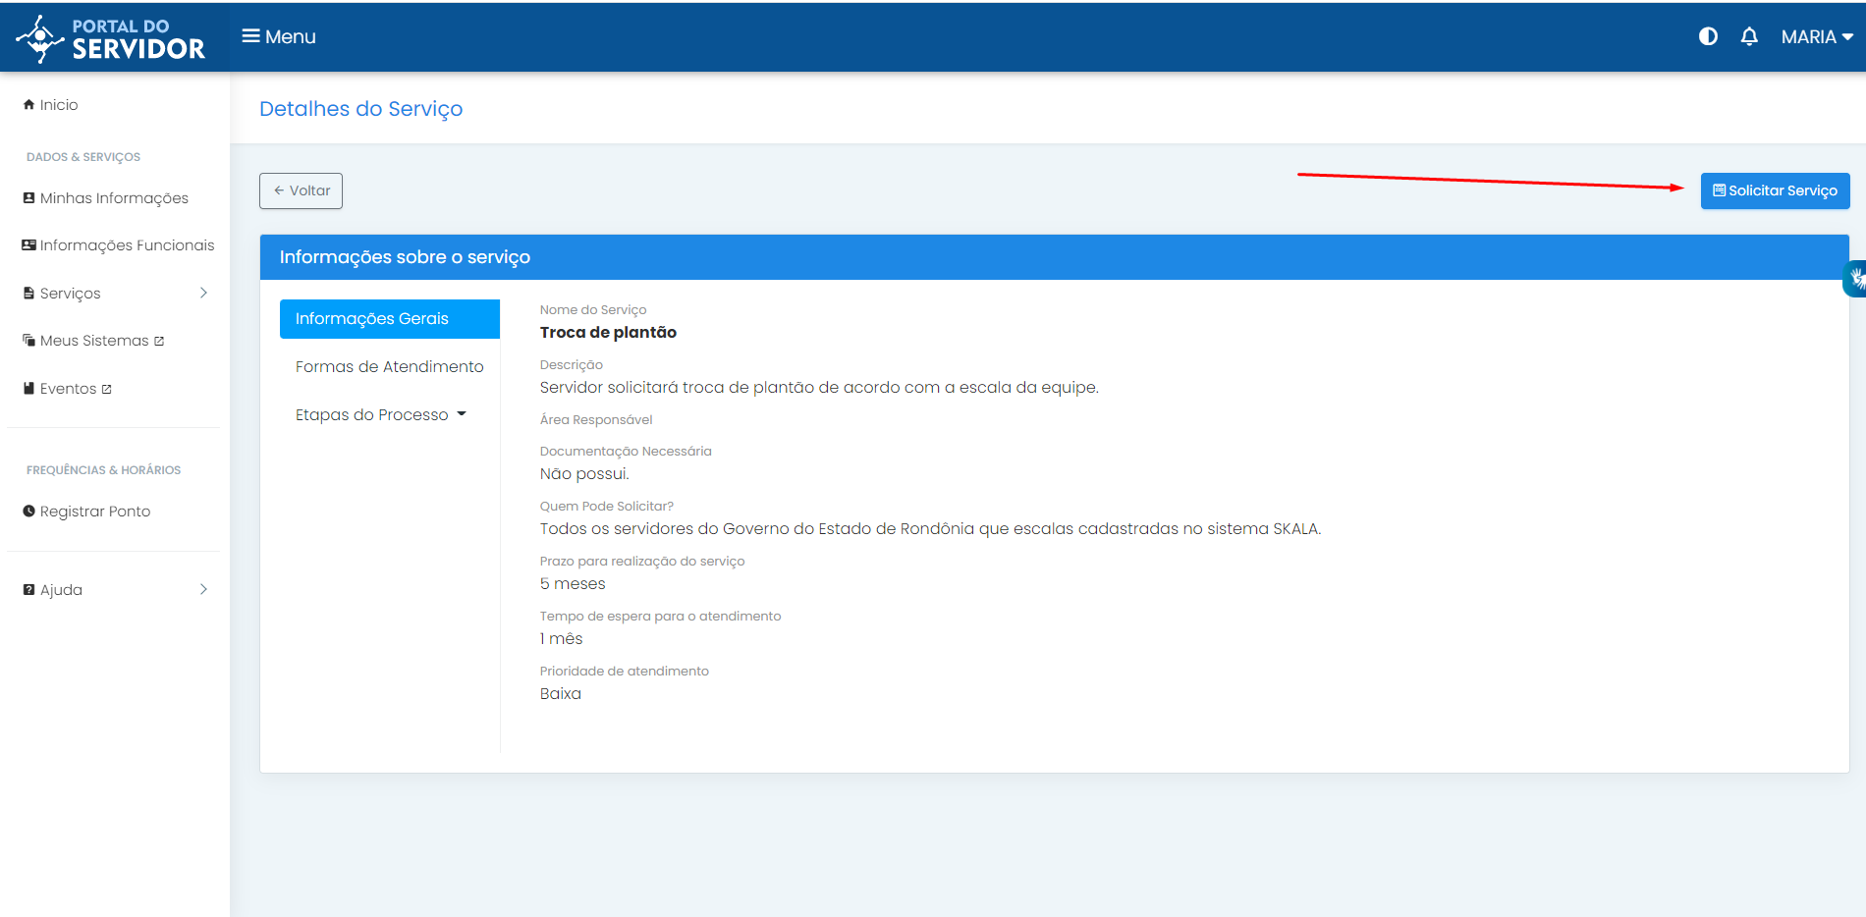Switch to Formas de Atendimento tab
1866x917 pixels.
click(389, 366)
